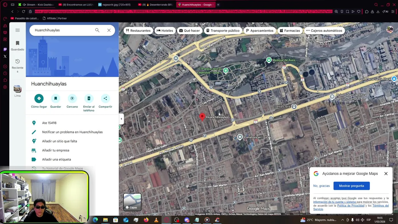
Task: Open a new browser tab
Action: tap(218, 5)
